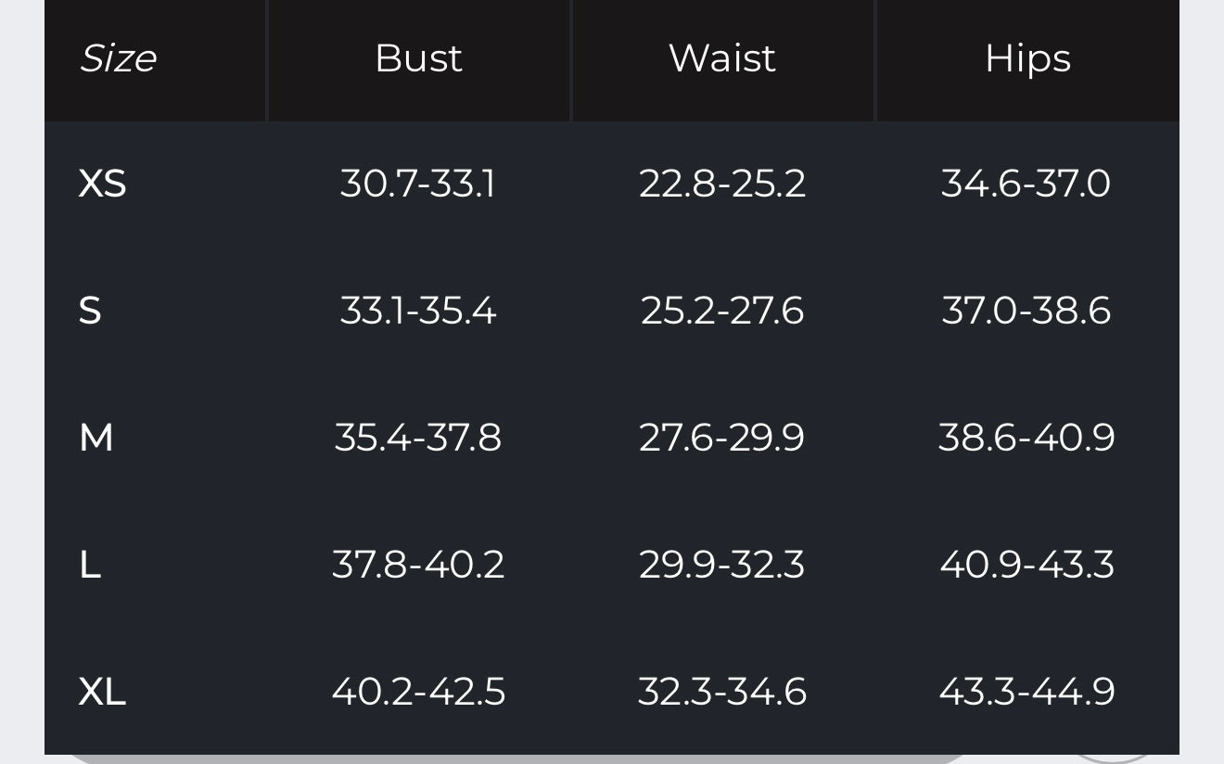The width and height of the screenshot is (1224, 764).
Task: Click the Waist column header
Action: pos(722,58)
